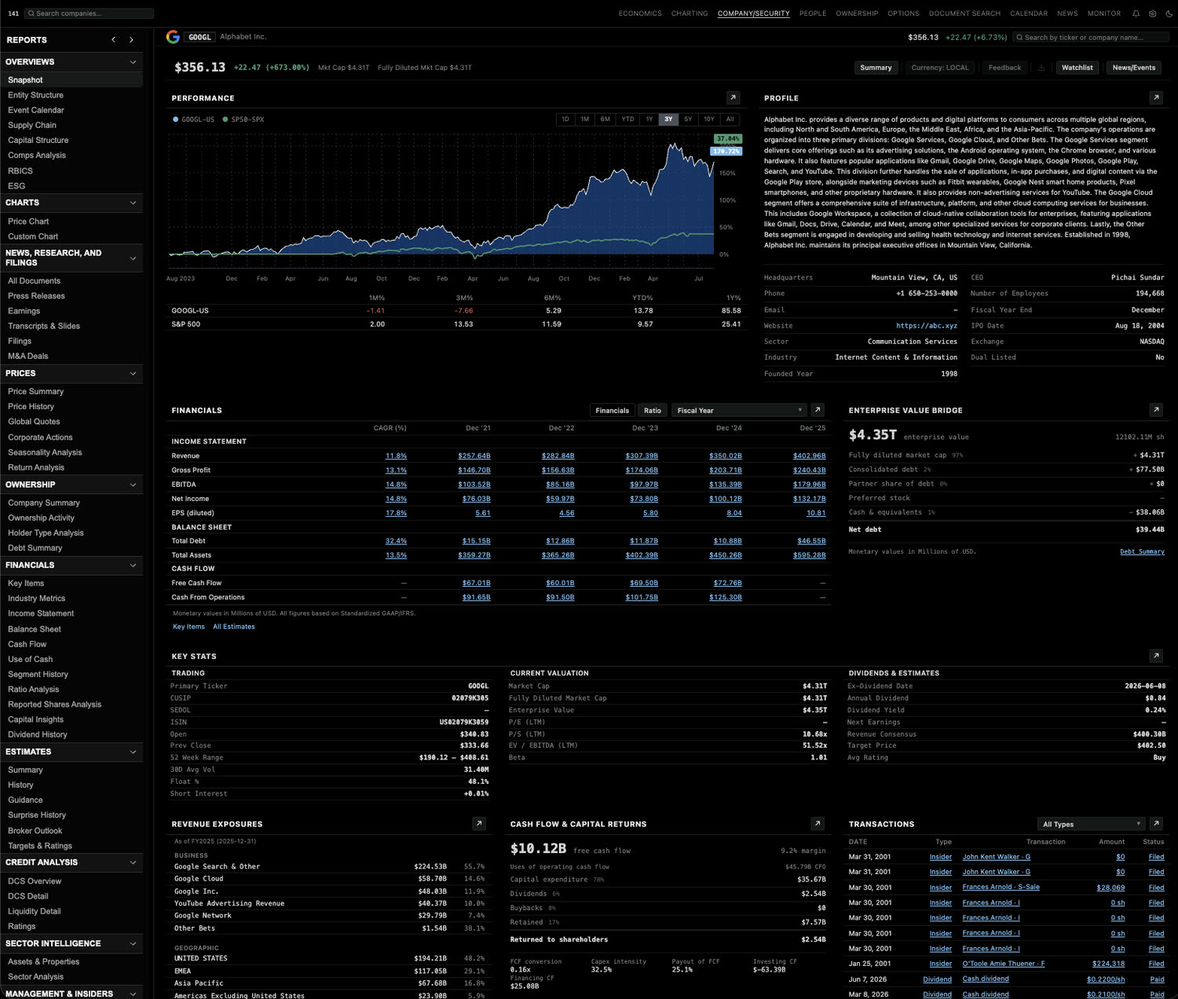Click the magnifier in the company search box

pos(31,13)
